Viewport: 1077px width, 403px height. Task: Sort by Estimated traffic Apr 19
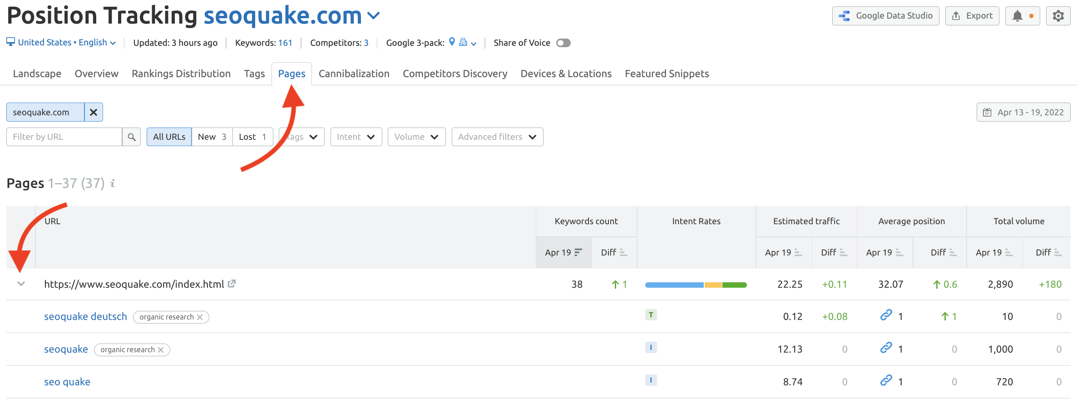click(x=784, y=252)
